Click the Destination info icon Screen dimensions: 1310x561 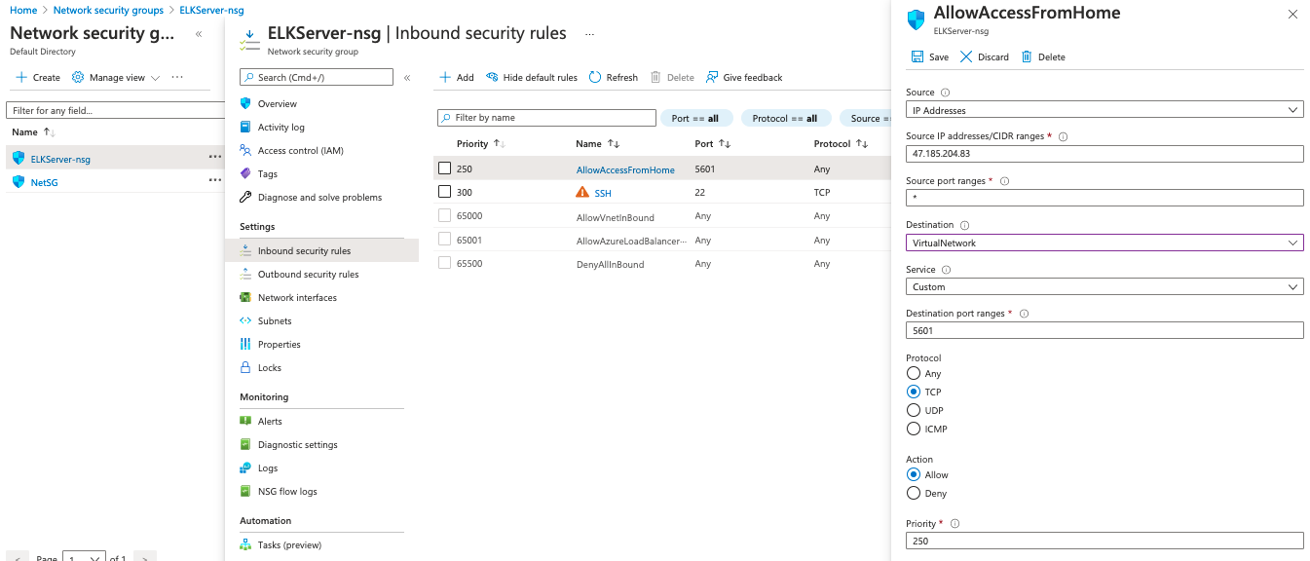[x=965, y=225]
